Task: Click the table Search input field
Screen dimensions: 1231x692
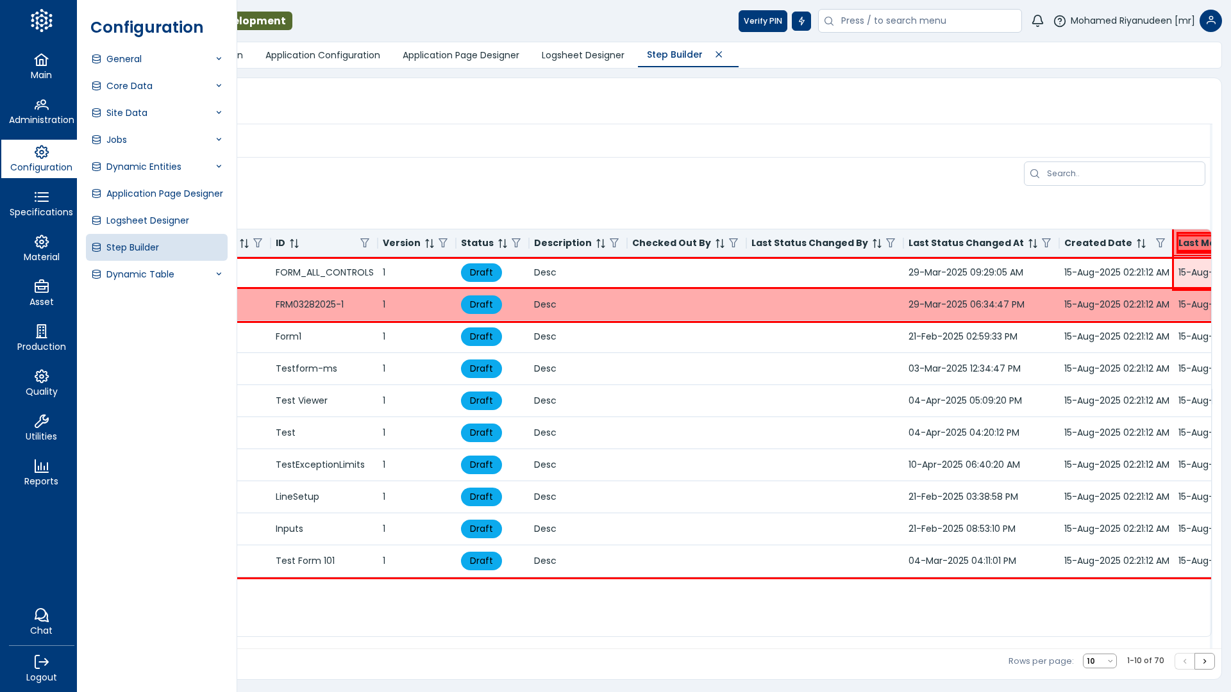Action: [x=1122, y=174]
